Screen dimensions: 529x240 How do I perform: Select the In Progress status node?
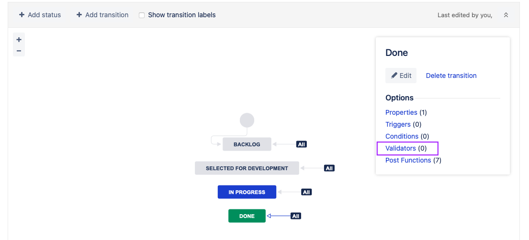click(247, 192)
